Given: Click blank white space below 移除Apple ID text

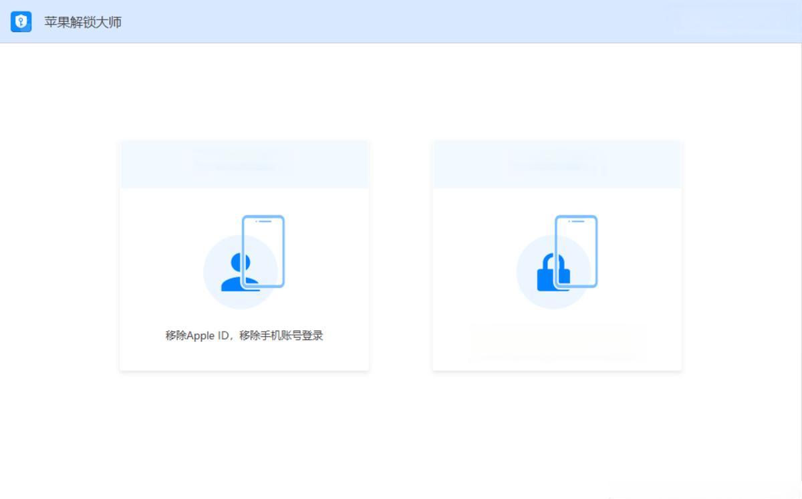Looking at the screenshot, I should 244,357.
